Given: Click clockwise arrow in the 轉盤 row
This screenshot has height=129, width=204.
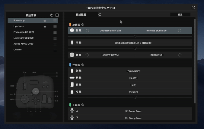Looking at the screenshot, I should 180,55.
